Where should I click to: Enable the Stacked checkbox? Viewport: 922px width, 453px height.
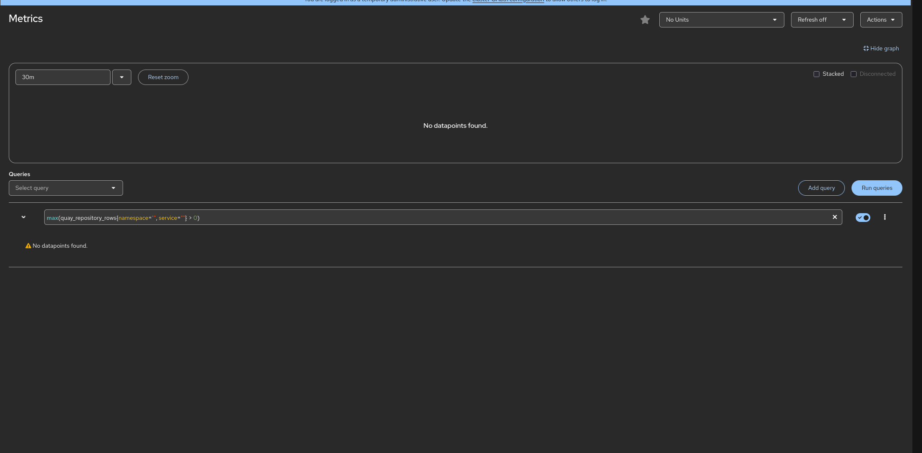pyautogui.click(x=816, y=74)
